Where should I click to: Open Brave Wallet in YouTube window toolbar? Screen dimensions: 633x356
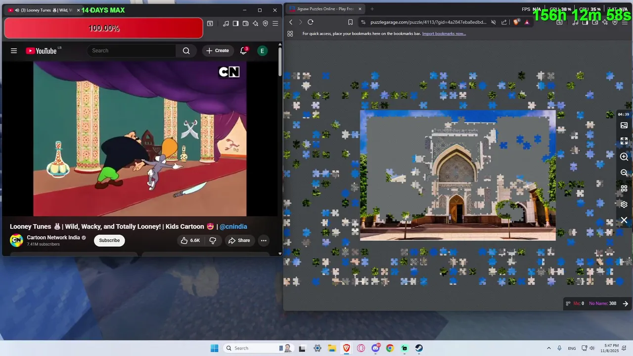click(246, 23)
